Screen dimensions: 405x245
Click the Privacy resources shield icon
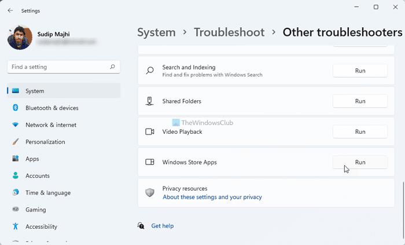click(149, 192)
